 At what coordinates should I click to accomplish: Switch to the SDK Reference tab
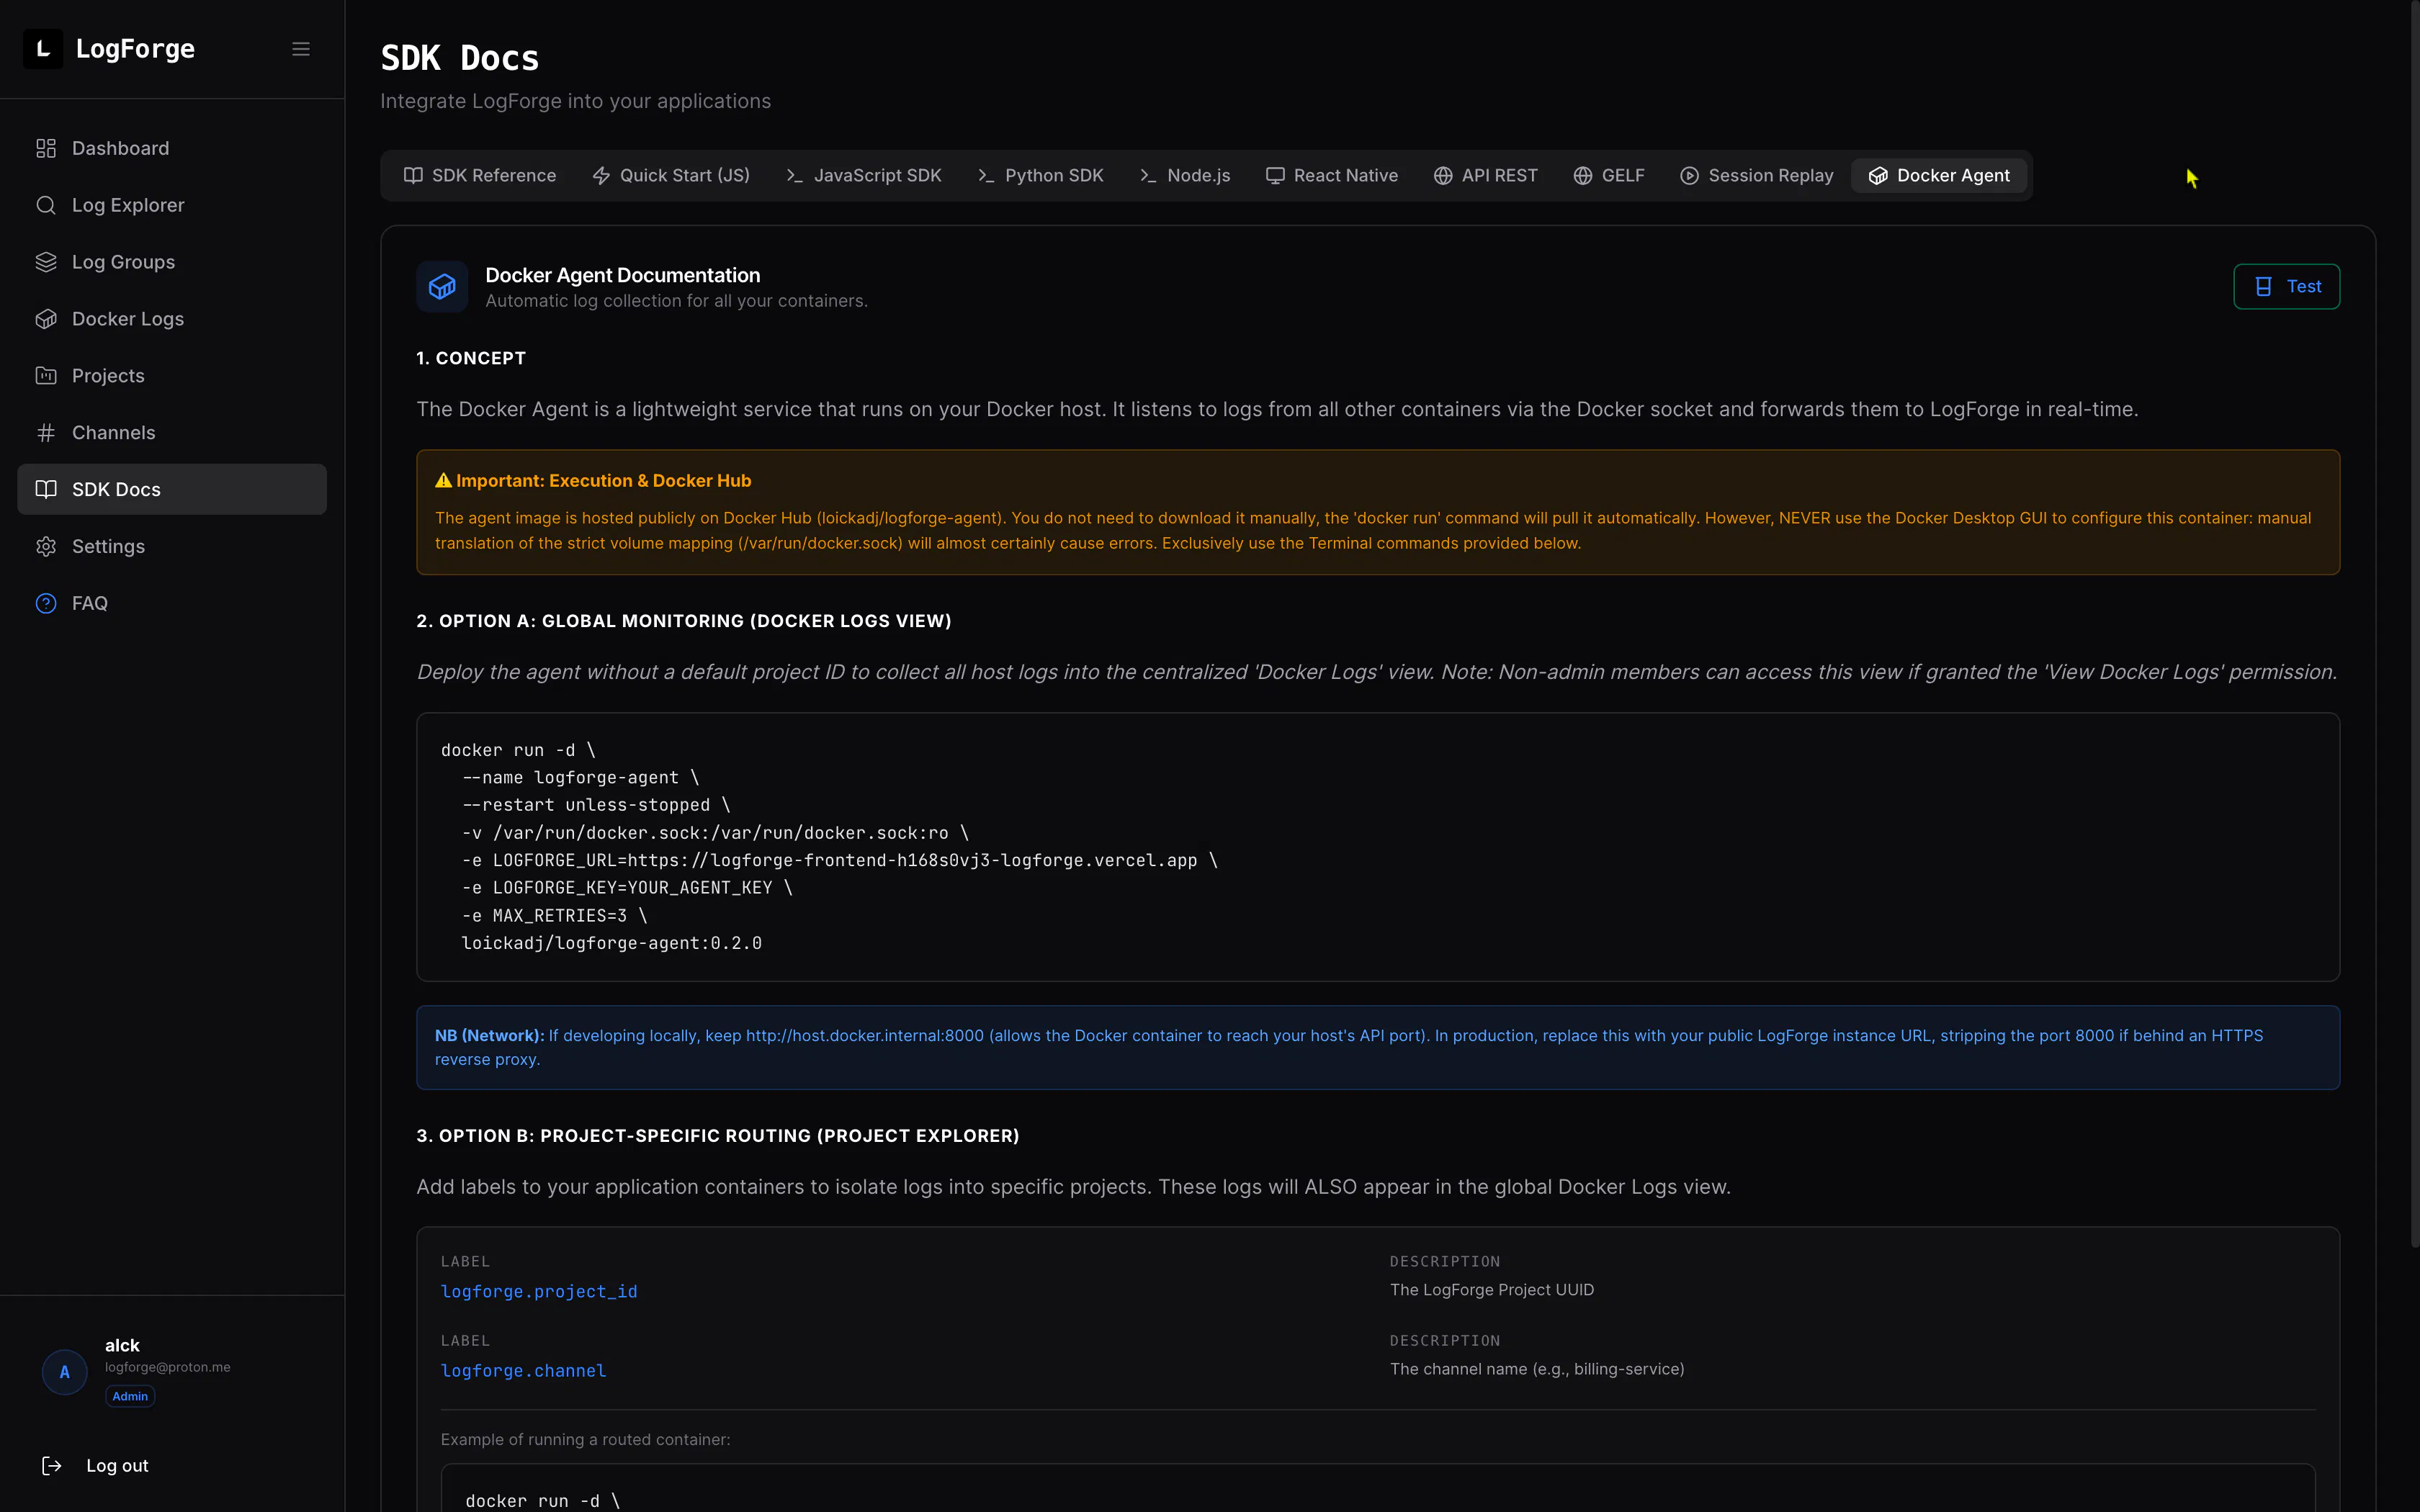click(479, 175)
